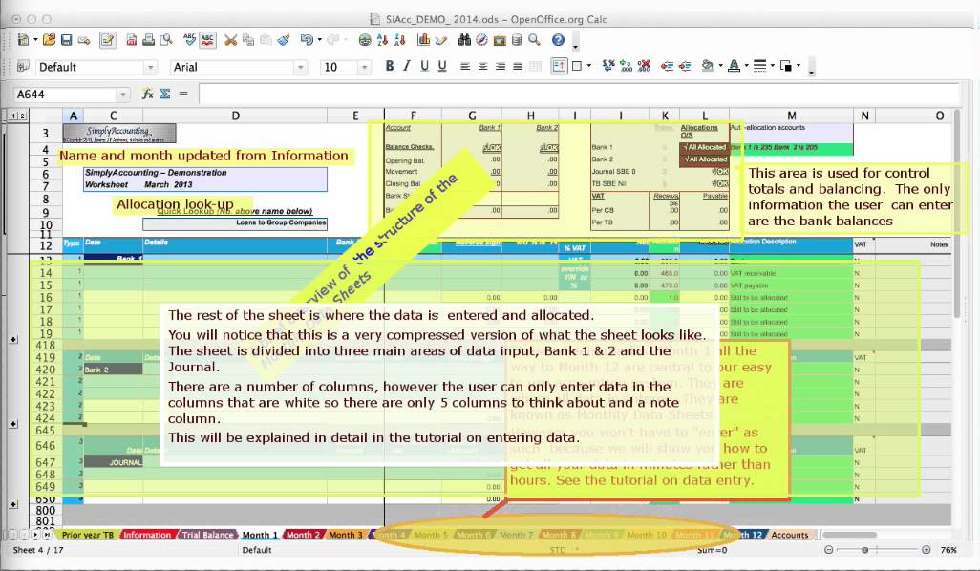
Task: Apply Font Color swatch
Action: pyautogui.click(x=735, y=66)
